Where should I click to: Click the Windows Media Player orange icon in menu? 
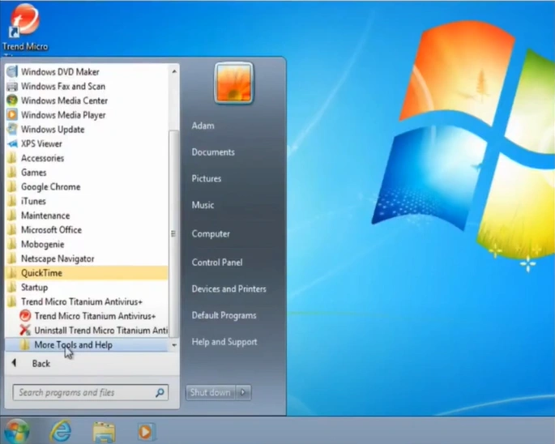[x=12, y=115]
